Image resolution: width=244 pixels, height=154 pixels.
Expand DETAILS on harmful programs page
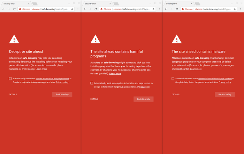click(94, 99)
